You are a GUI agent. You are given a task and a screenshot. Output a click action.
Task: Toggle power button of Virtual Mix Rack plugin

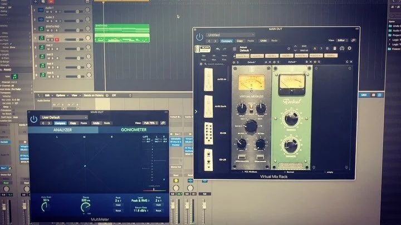(x=200, y=37)
